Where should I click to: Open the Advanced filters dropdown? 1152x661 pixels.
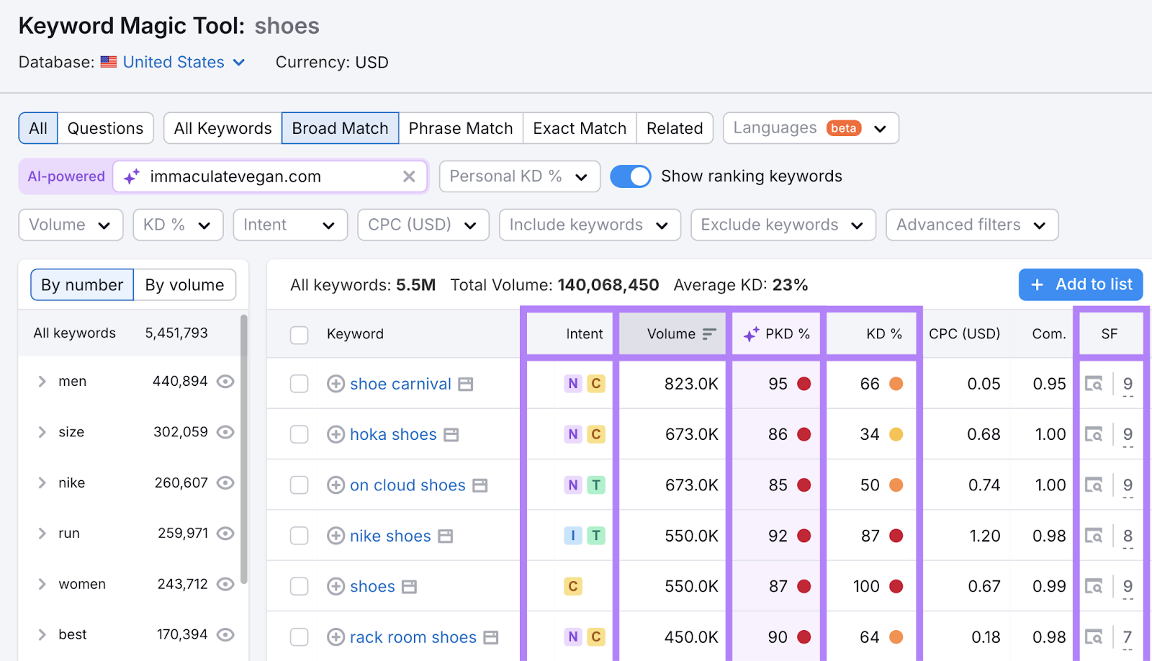972,225
